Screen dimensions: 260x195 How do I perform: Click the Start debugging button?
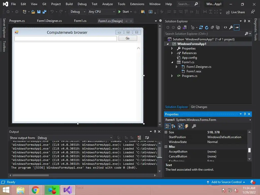[124, 12]
